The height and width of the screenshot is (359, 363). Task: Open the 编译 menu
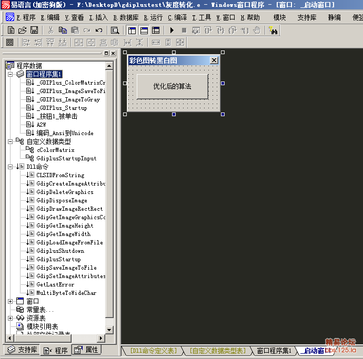tap(177, 17)
